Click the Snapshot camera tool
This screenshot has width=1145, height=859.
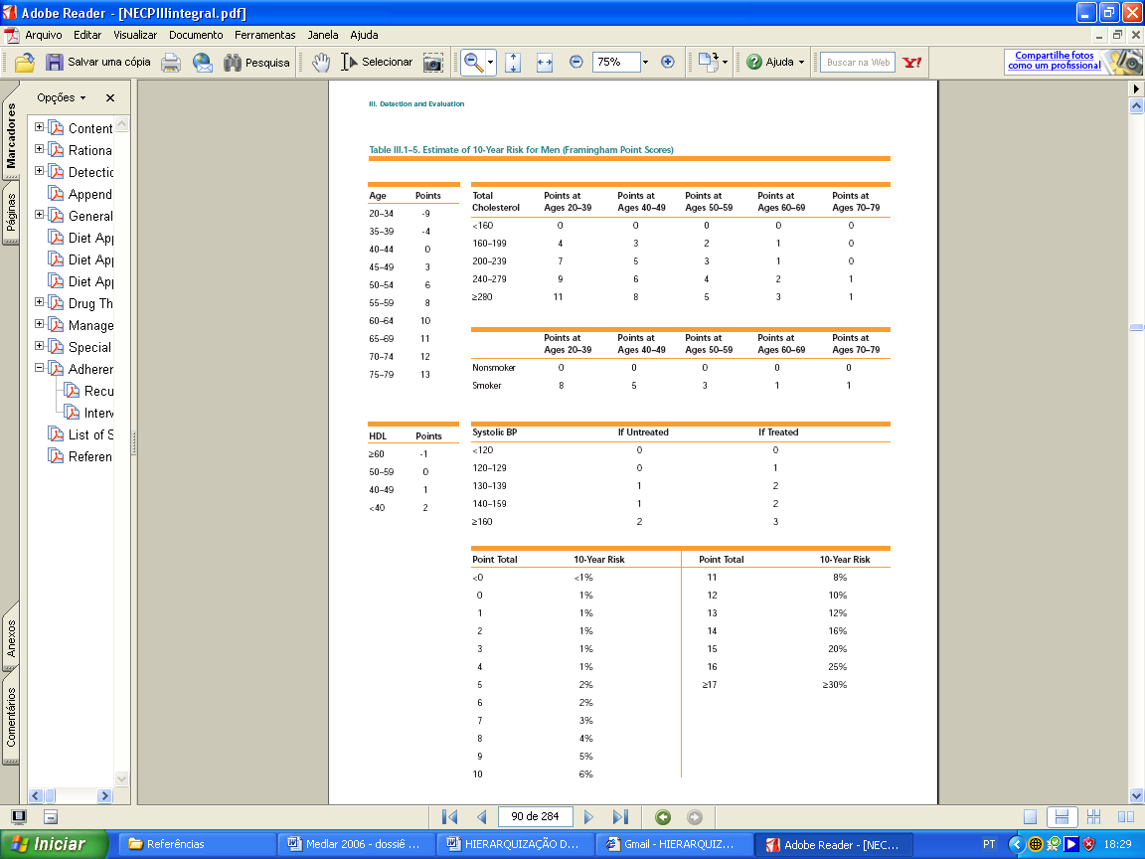432,62
